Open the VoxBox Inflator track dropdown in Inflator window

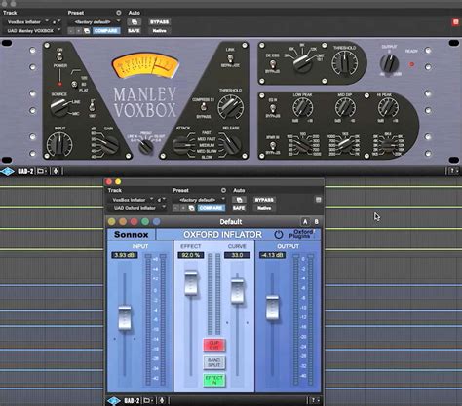point(132,200)
